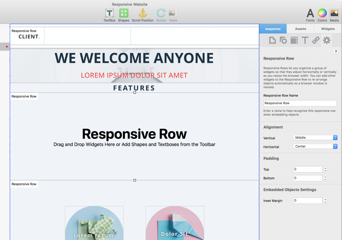This screenshot has width=342, height=240.
Task: Open the Media browser
Action: pyautogui.click(x=334, y=15)
